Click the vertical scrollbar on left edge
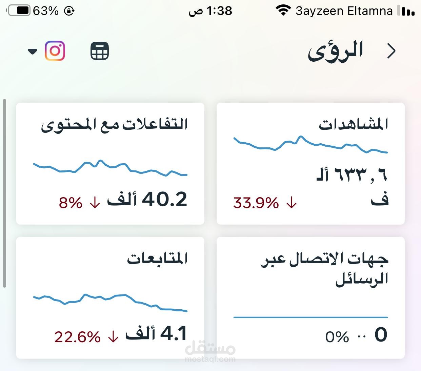This screenshot has width=421, height=371. 4,193
